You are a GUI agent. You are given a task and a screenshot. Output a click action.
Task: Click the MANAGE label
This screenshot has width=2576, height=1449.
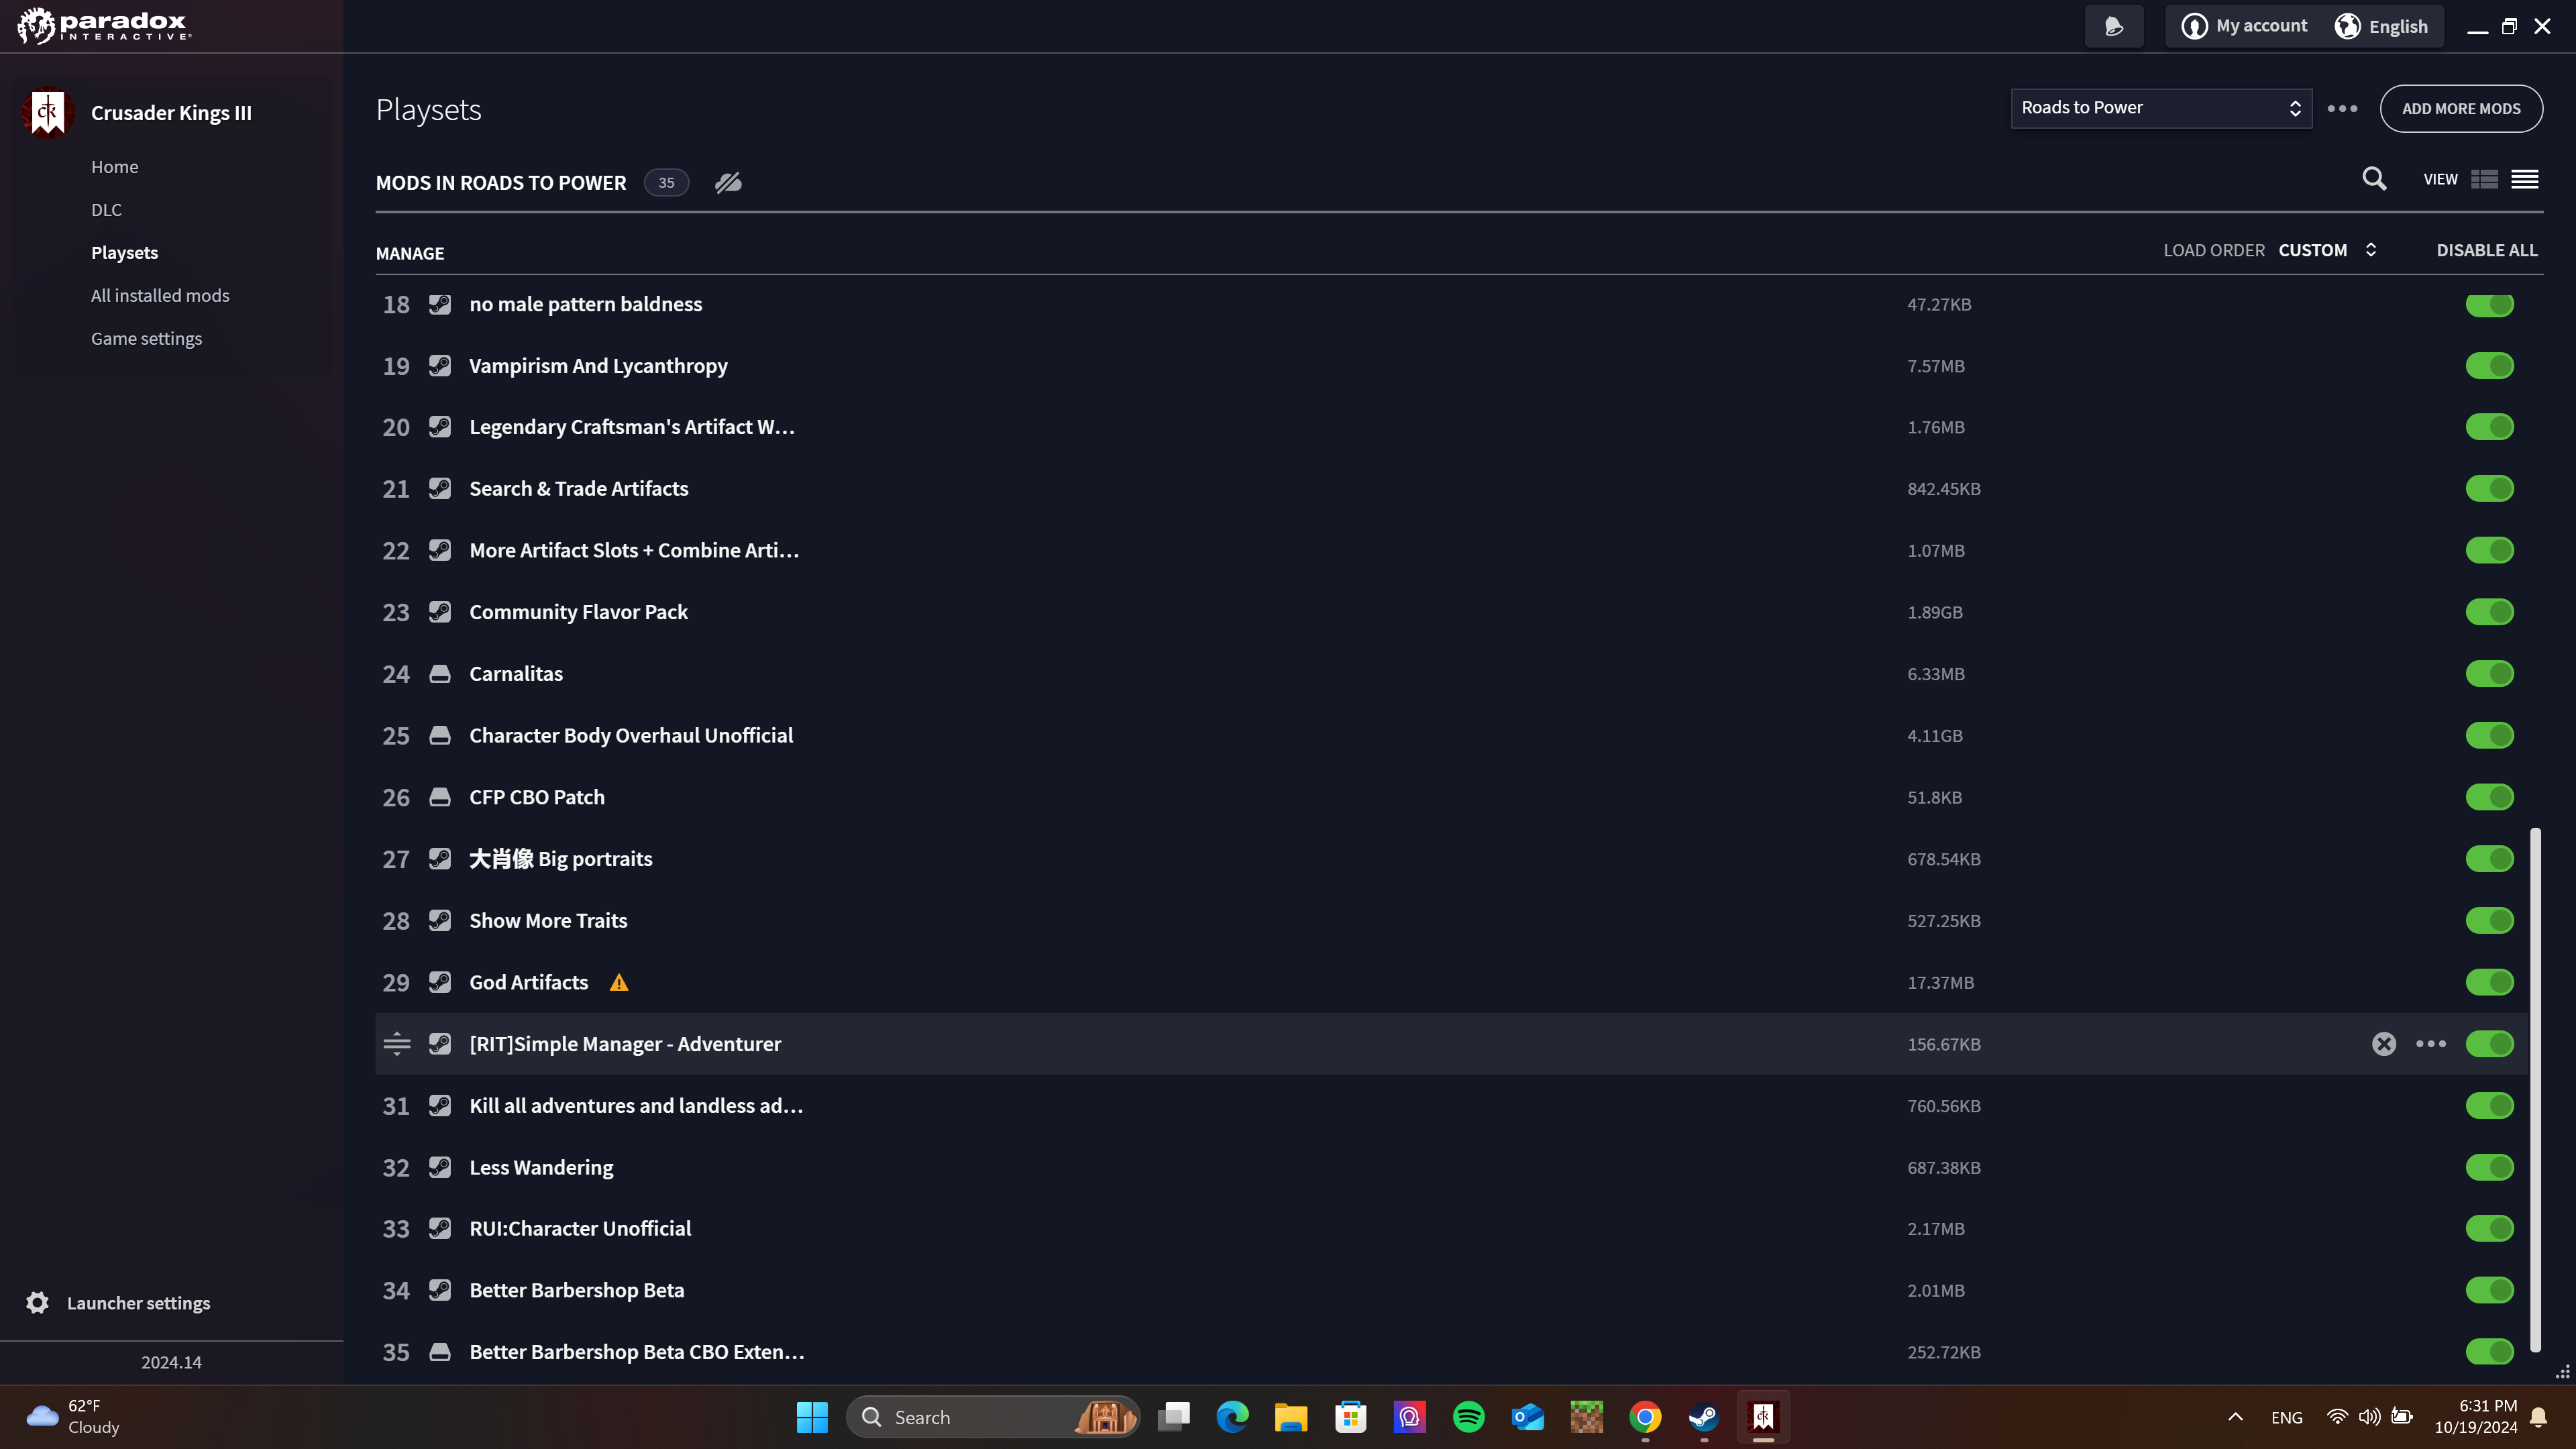tap(410, 254)
